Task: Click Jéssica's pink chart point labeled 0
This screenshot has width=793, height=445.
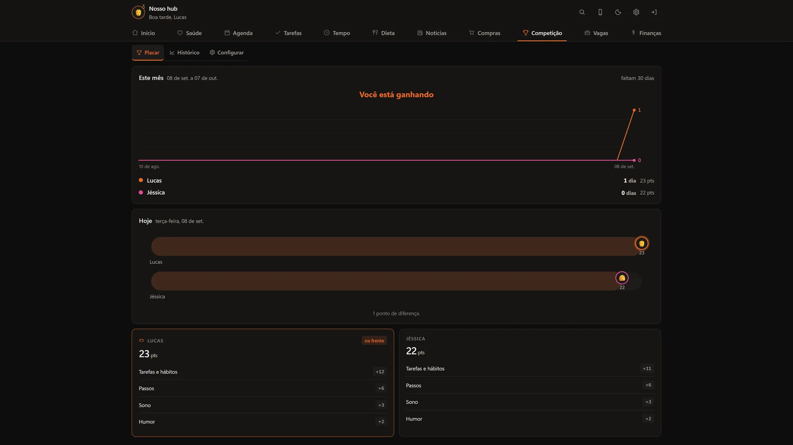Action: pos(634,160)
